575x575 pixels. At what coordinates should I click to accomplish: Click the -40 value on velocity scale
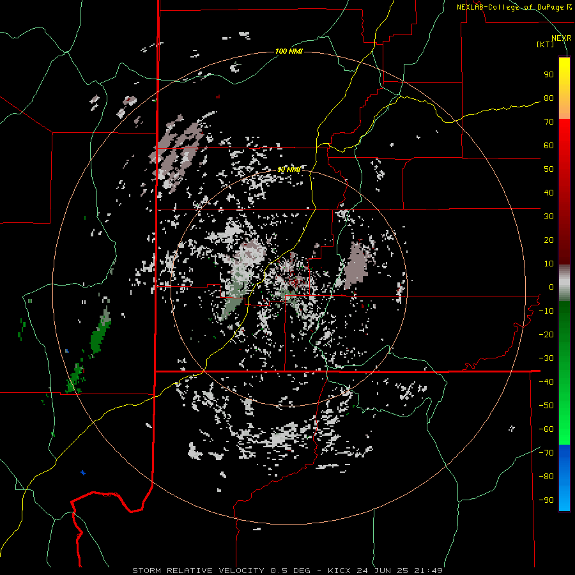pos(546,382)
